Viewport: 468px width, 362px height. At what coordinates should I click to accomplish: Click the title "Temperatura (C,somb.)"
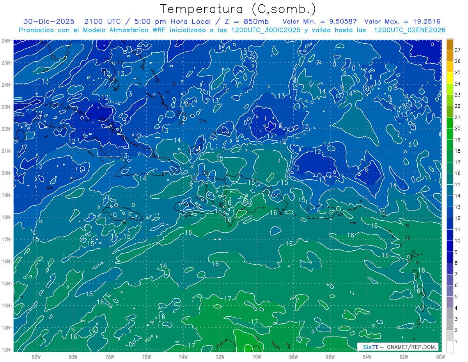point(238,9)
